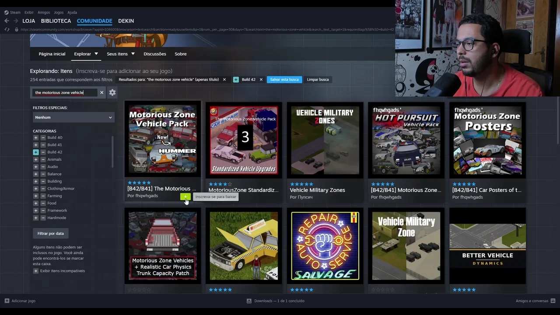Click the plus icon on Build 42 tag chip

click(236, 80)
